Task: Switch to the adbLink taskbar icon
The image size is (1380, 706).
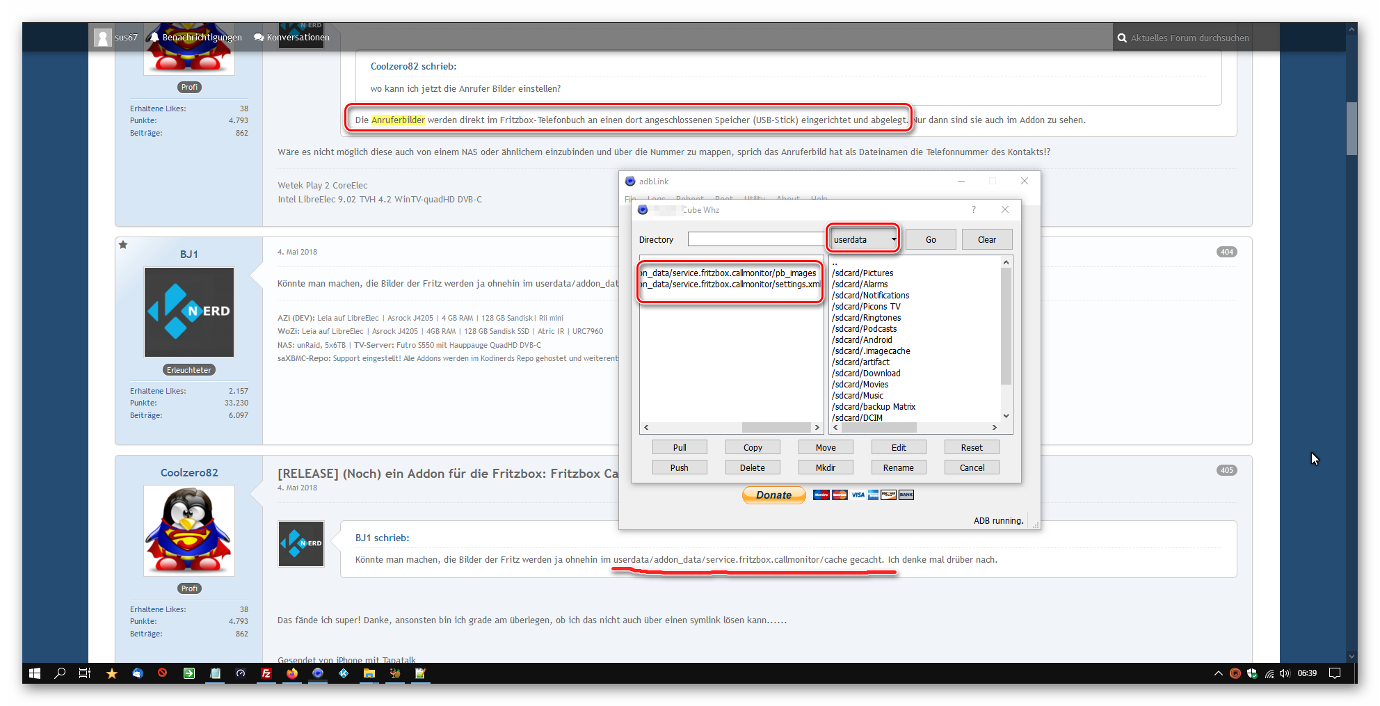Action: (318, 673)
